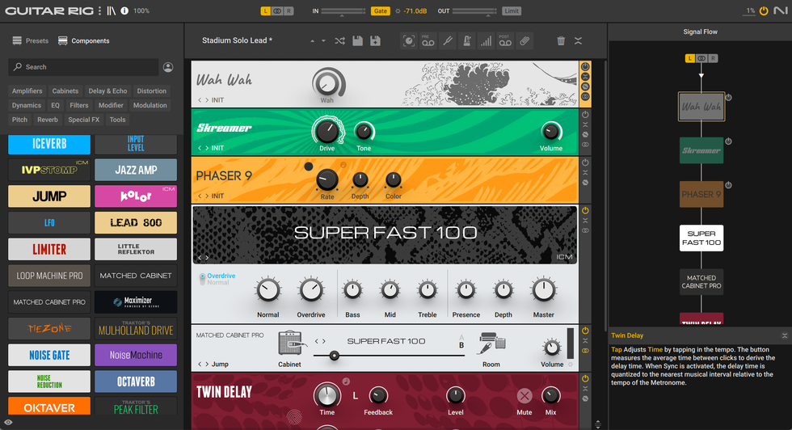Click the cabinet A/B slider handle
The height and width of the screenshot is (430, 792).
[333, 356]
